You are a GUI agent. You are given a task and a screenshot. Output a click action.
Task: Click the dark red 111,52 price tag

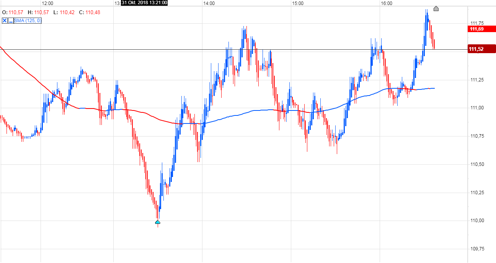point(482,49)
